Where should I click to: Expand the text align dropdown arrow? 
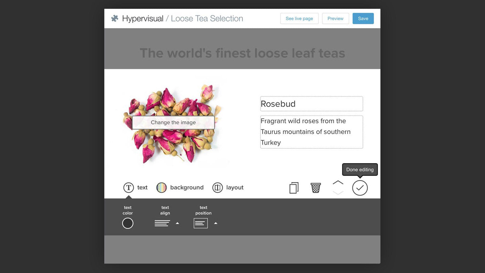(177, 223)
